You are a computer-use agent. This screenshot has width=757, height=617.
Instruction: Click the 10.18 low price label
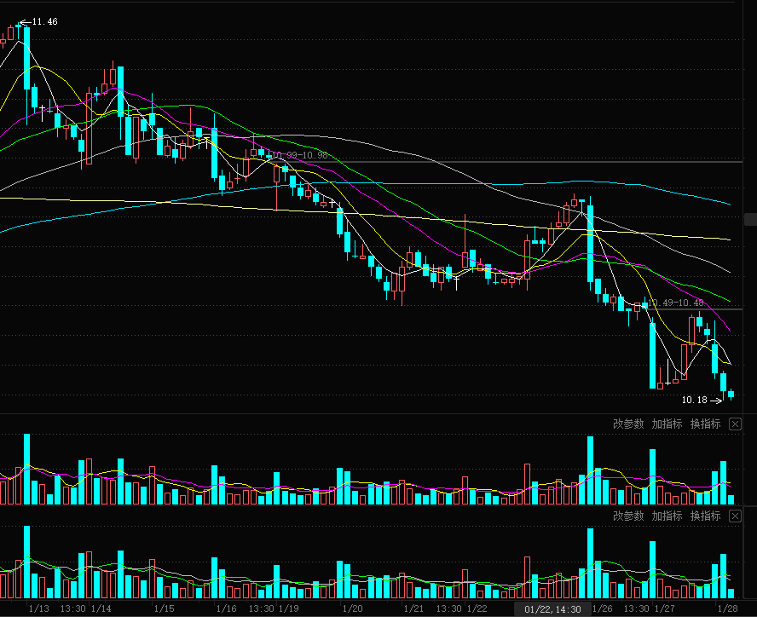(694, 400)
